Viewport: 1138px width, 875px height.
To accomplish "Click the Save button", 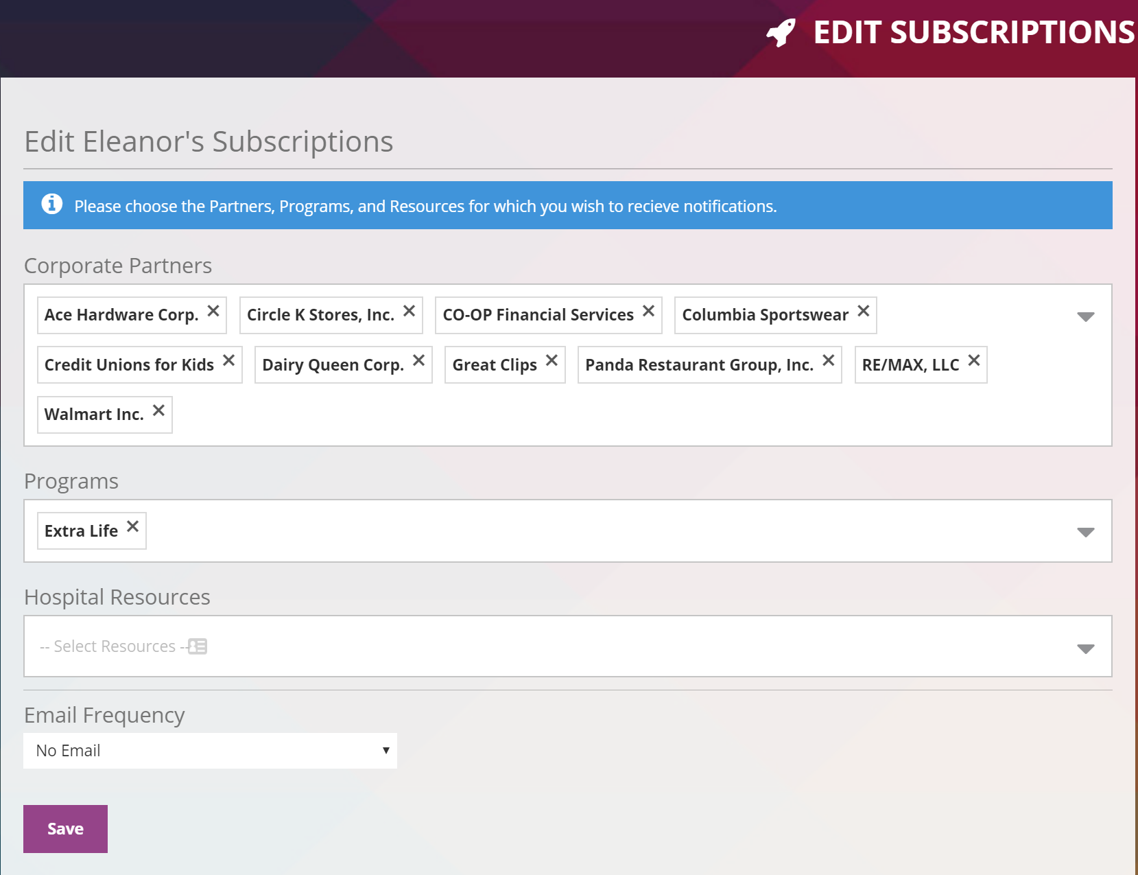I will (65, 829).
